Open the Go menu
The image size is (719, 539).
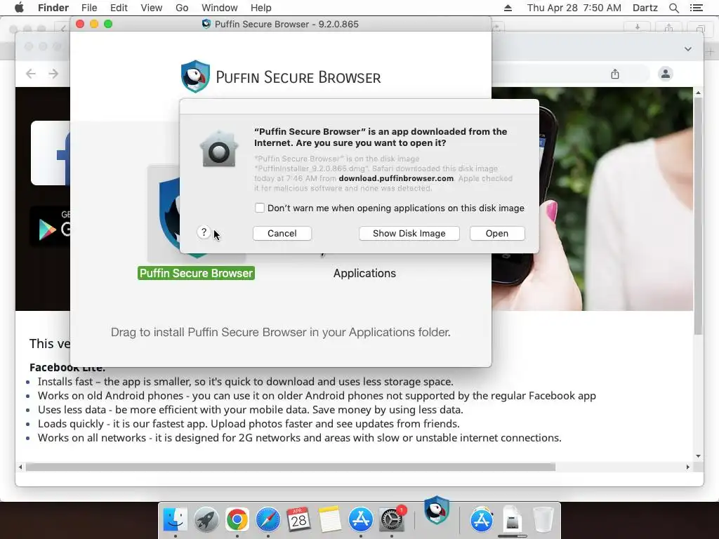[182, 8]
